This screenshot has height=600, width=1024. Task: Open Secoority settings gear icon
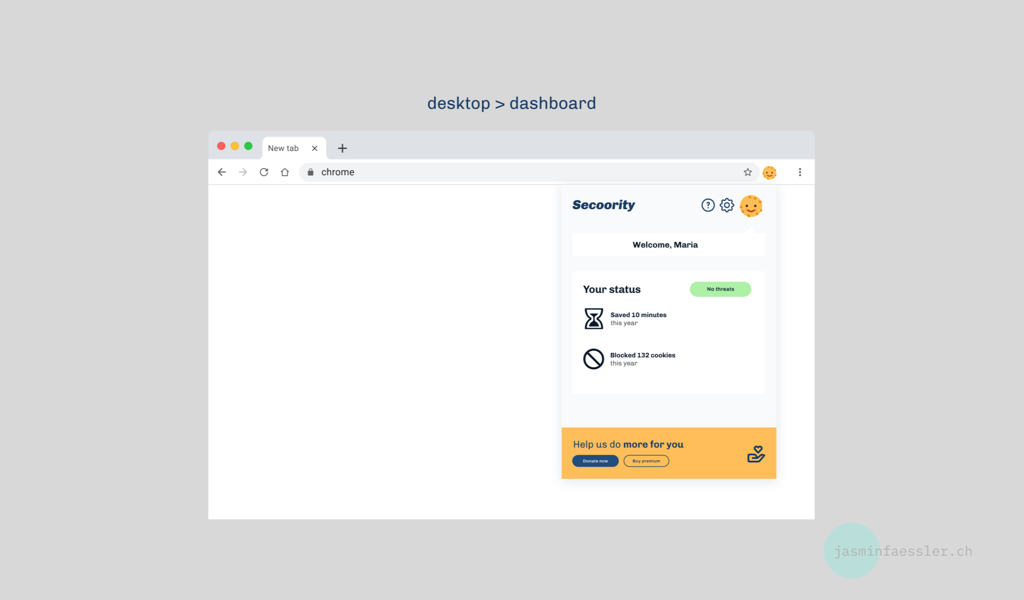726,206
